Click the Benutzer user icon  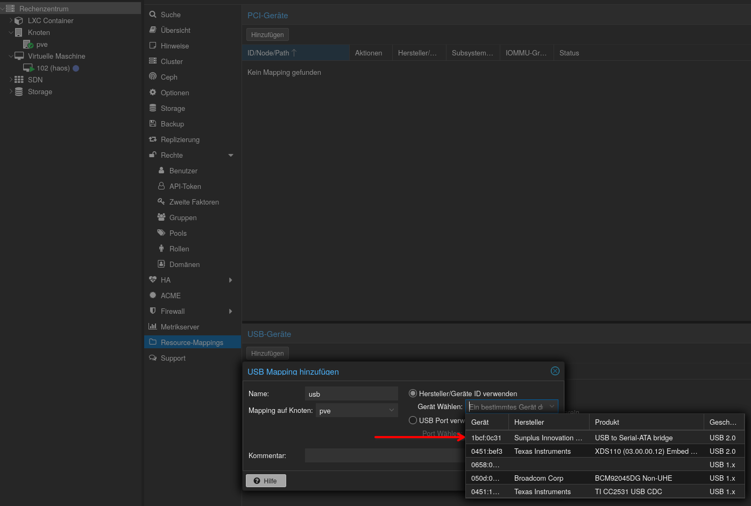click(x=161, y=171)
